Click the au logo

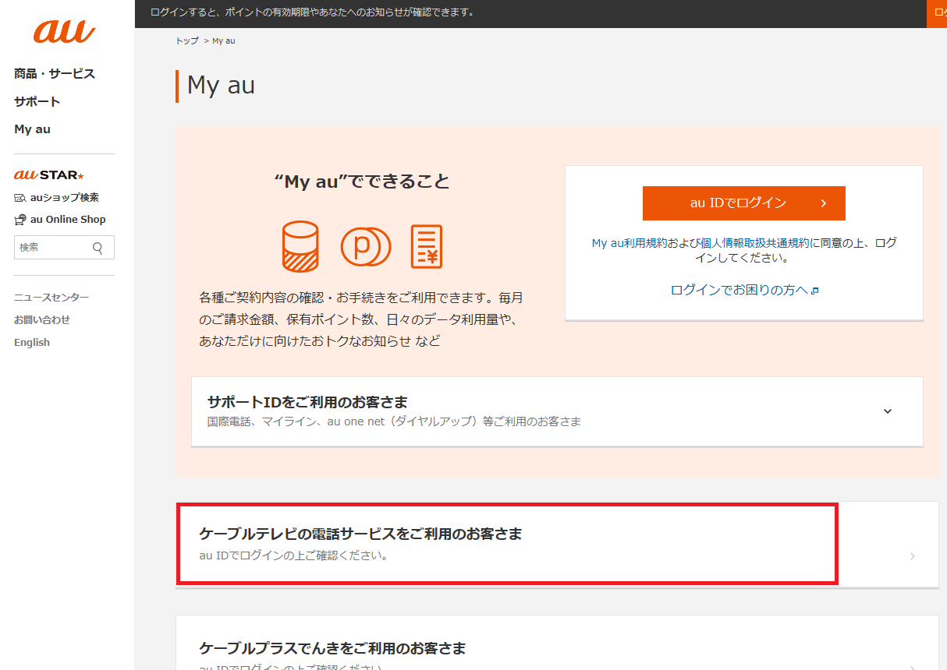point(64,32)
